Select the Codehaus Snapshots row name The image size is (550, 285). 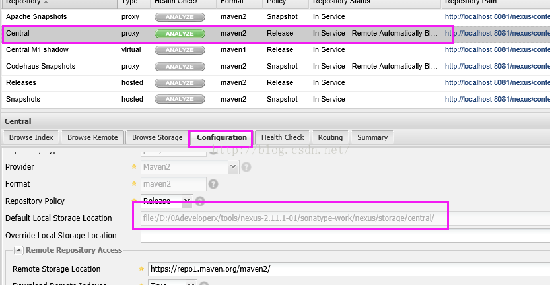(x=41, y=66)
